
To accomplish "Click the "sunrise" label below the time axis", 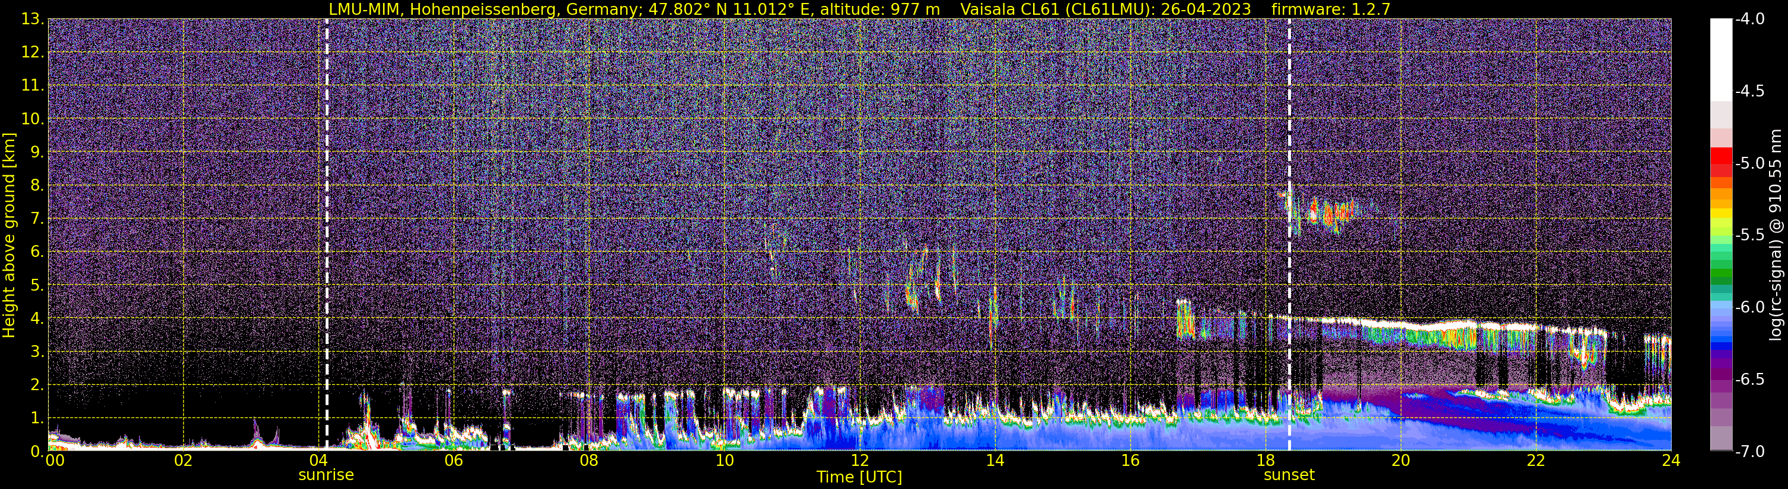I will 326,475.
